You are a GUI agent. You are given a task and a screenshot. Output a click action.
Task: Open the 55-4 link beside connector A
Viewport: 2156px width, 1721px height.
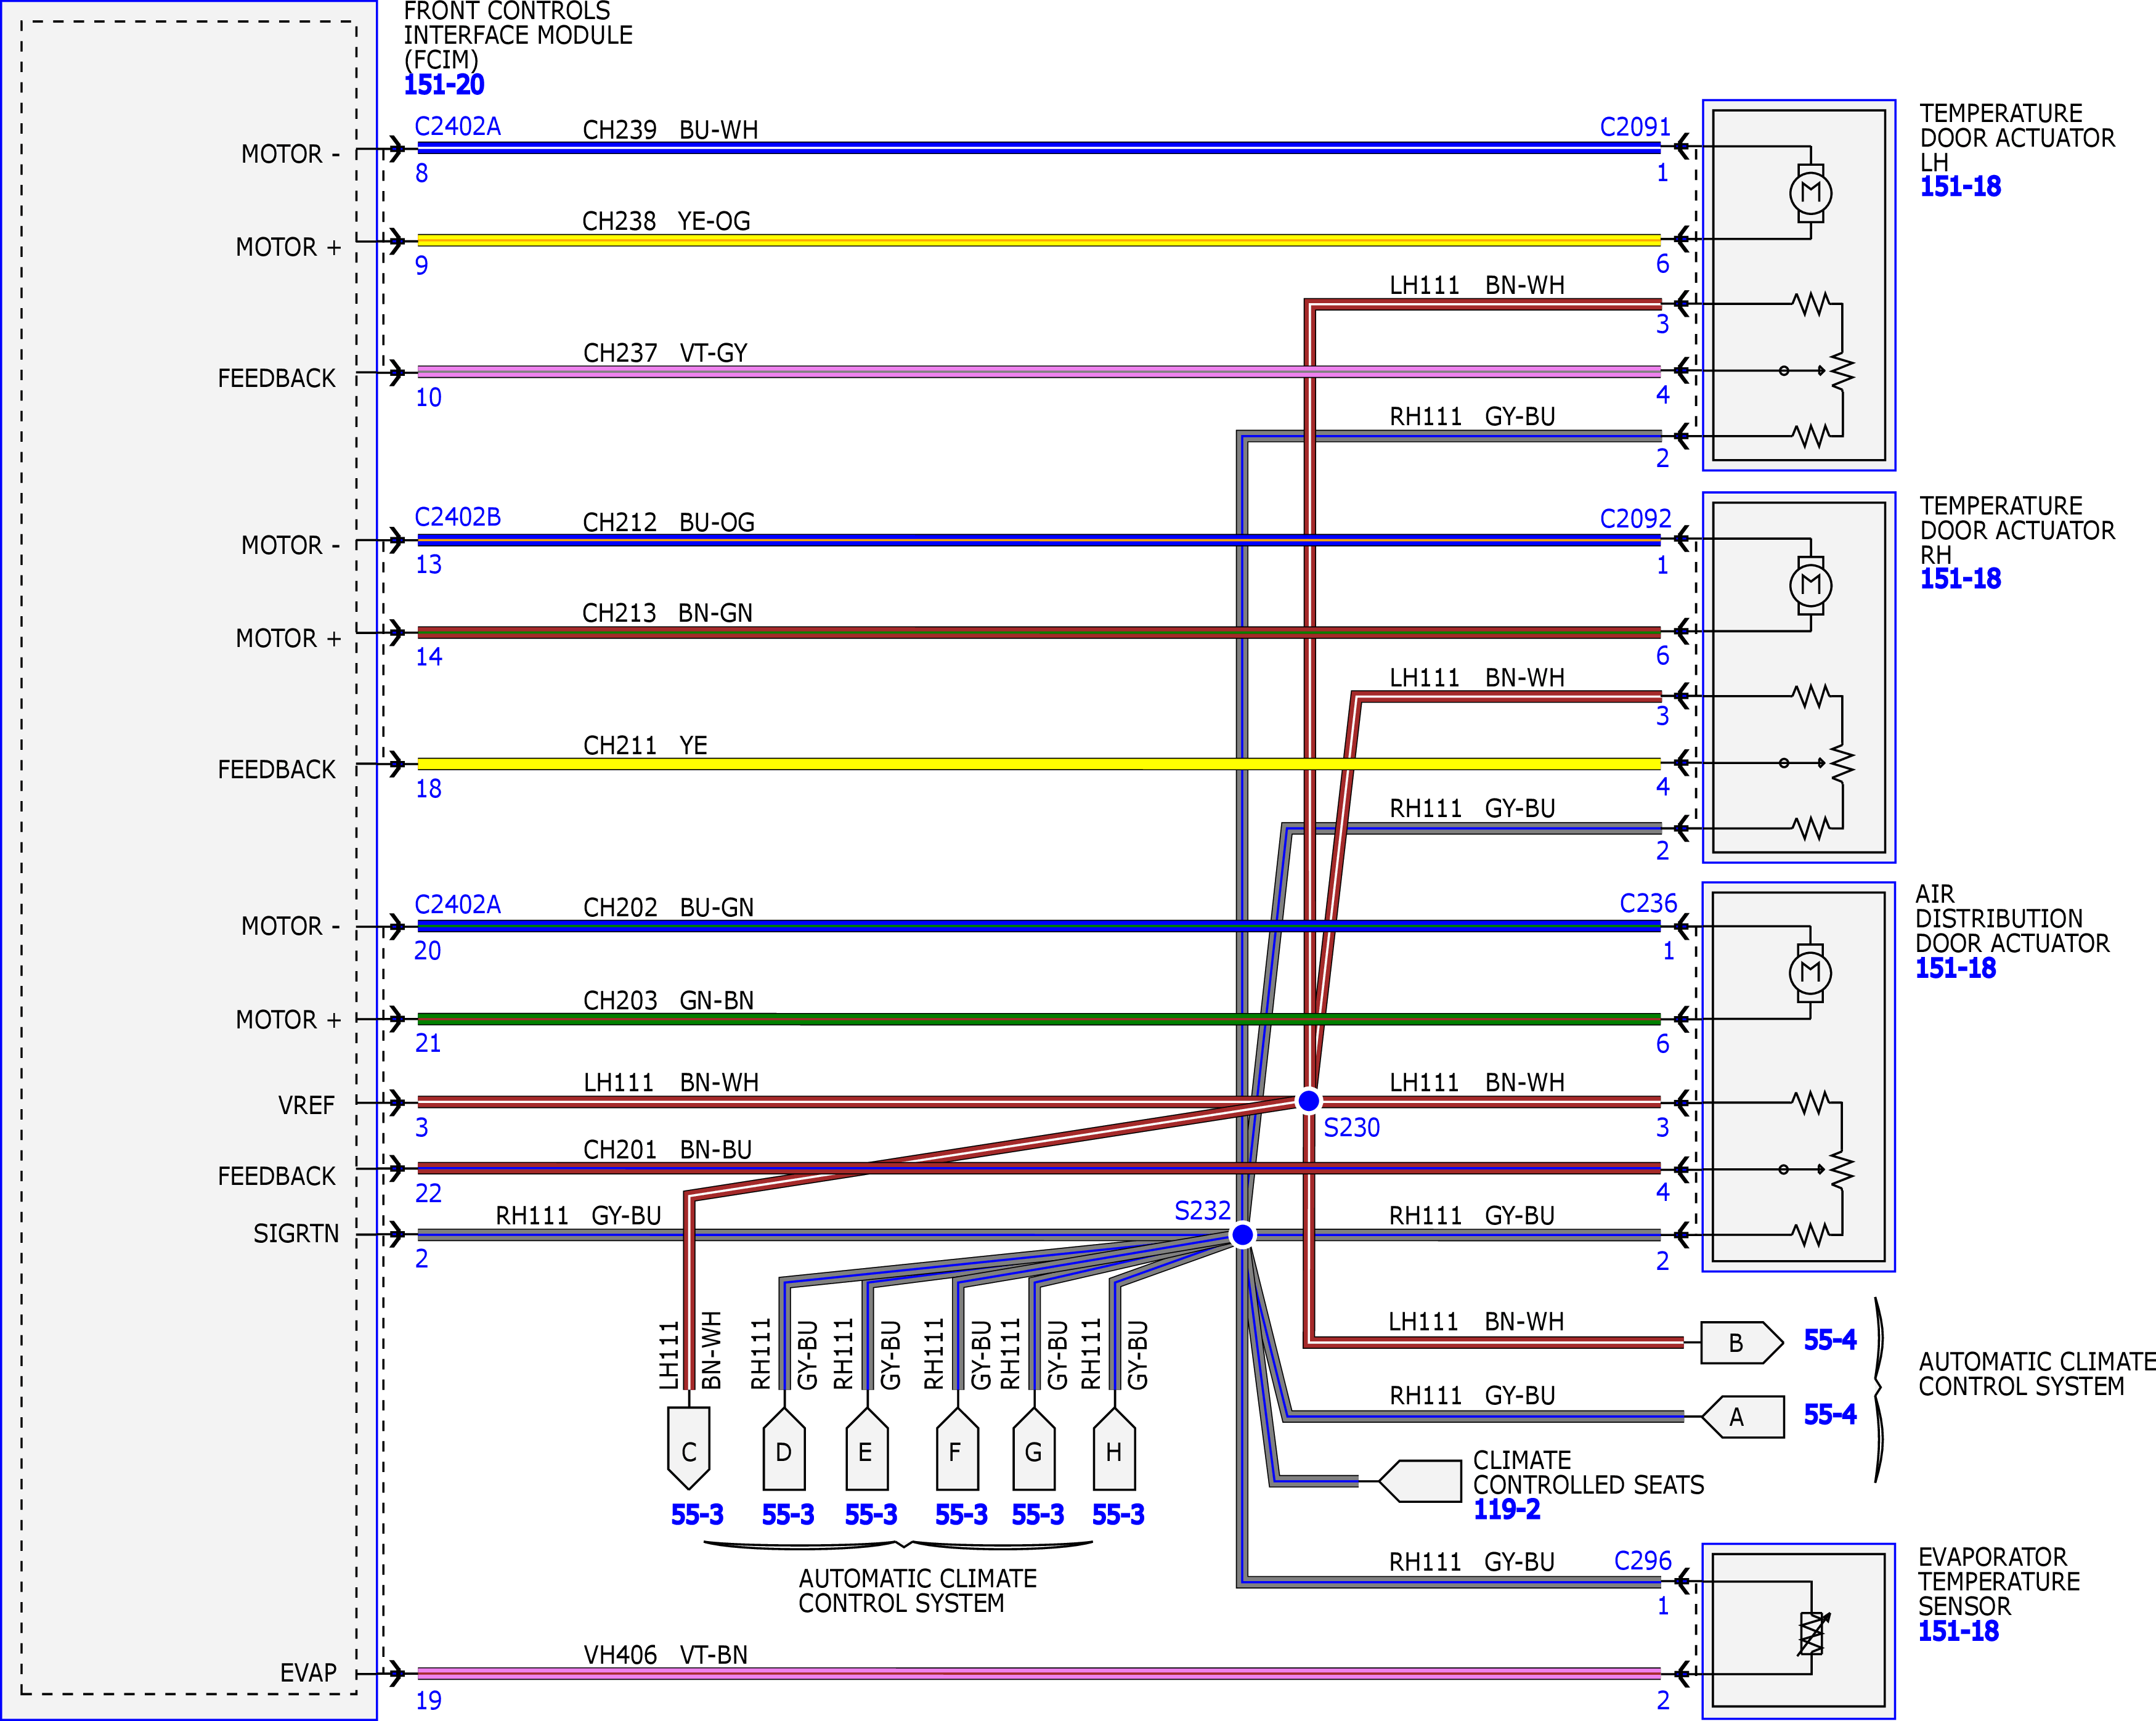click(x=1830, y=1415)
